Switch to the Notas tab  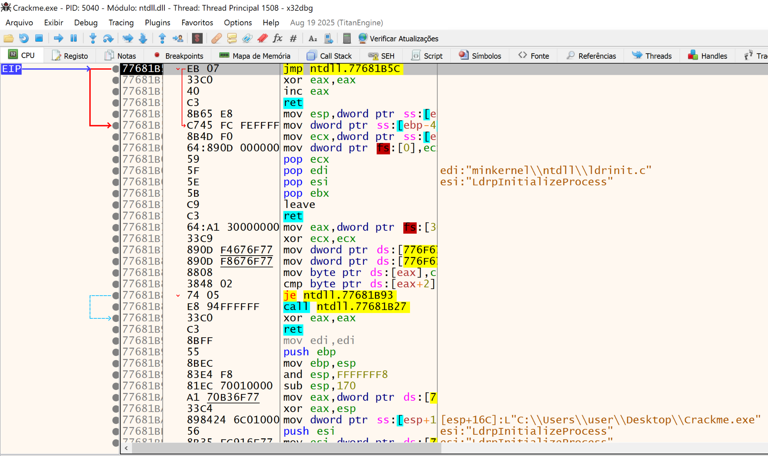click(120, 56)
